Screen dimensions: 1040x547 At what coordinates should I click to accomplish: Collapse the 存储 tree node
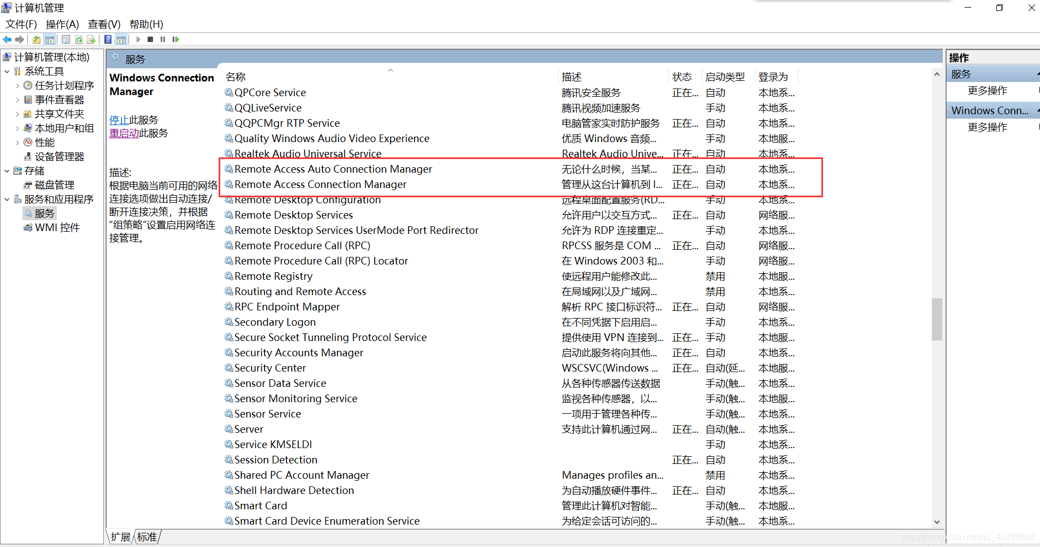coord(7,170)
